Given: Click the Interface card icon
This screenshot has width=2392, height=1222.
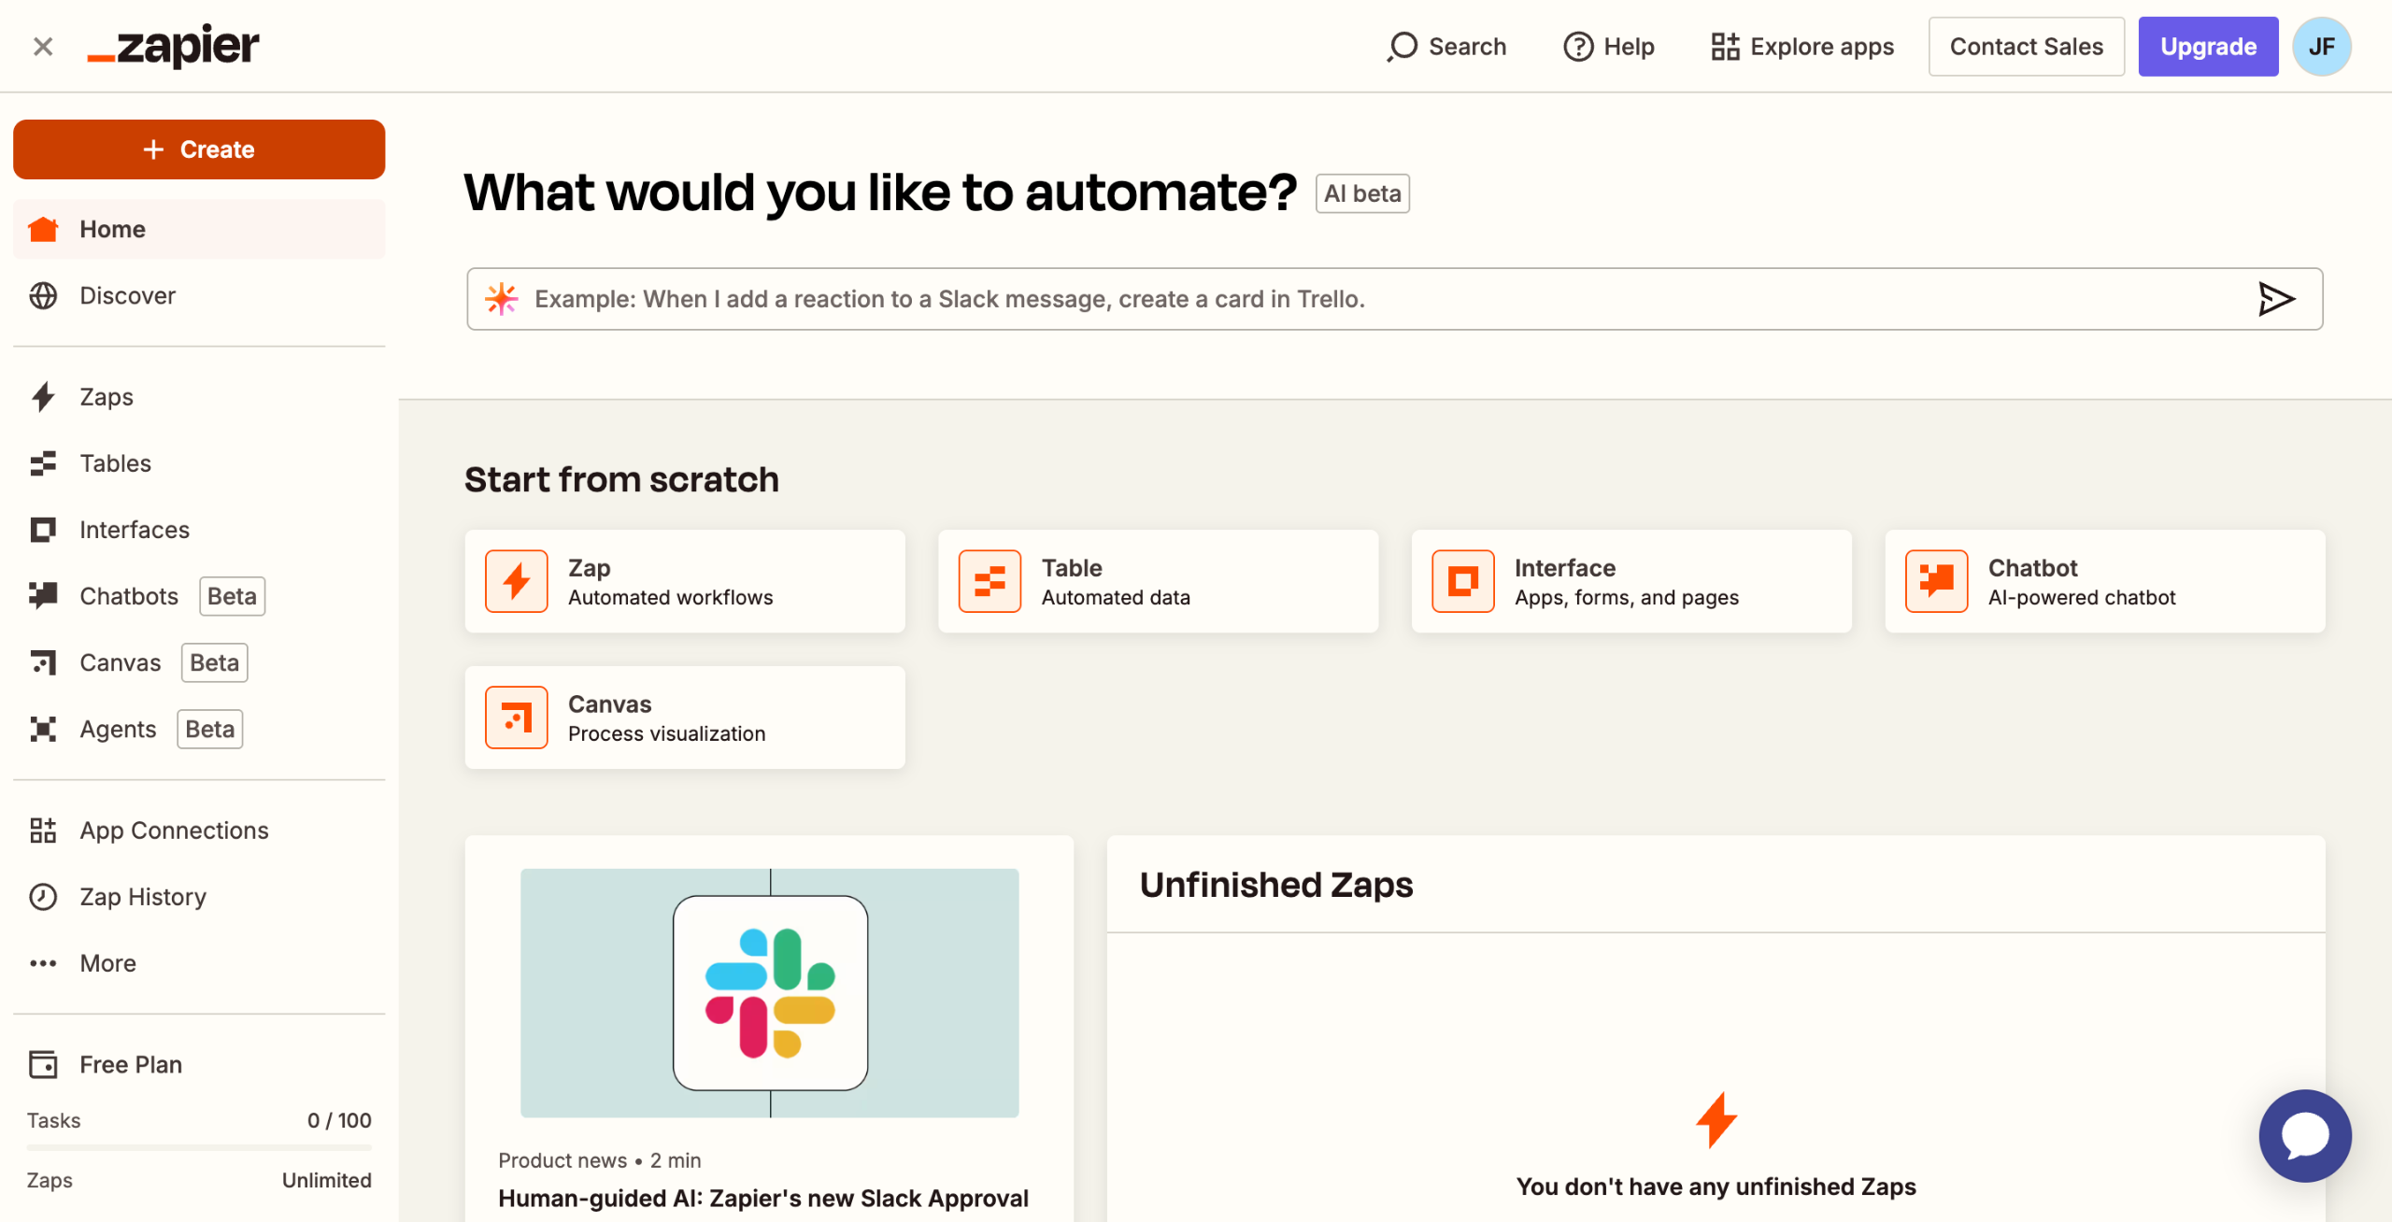Looking at the screenshot, I should (x=1462, y=581).
